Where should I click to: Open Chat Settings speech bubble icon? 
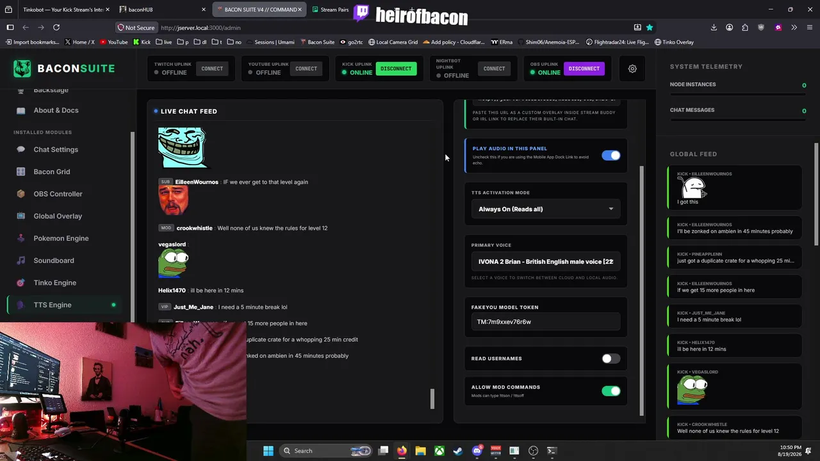click(x=20, y=150)
